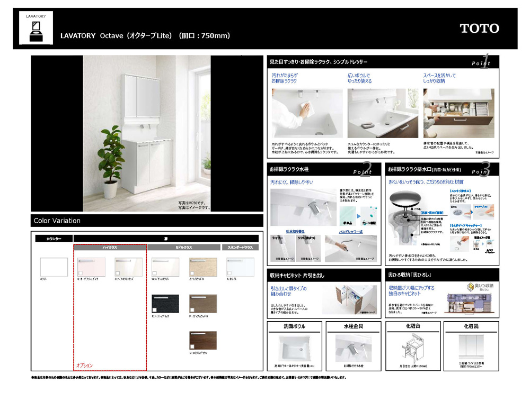This screenshot has height=393, width=530.
Task: Click the スタンダードクラス column header
Action: [240, 247]
